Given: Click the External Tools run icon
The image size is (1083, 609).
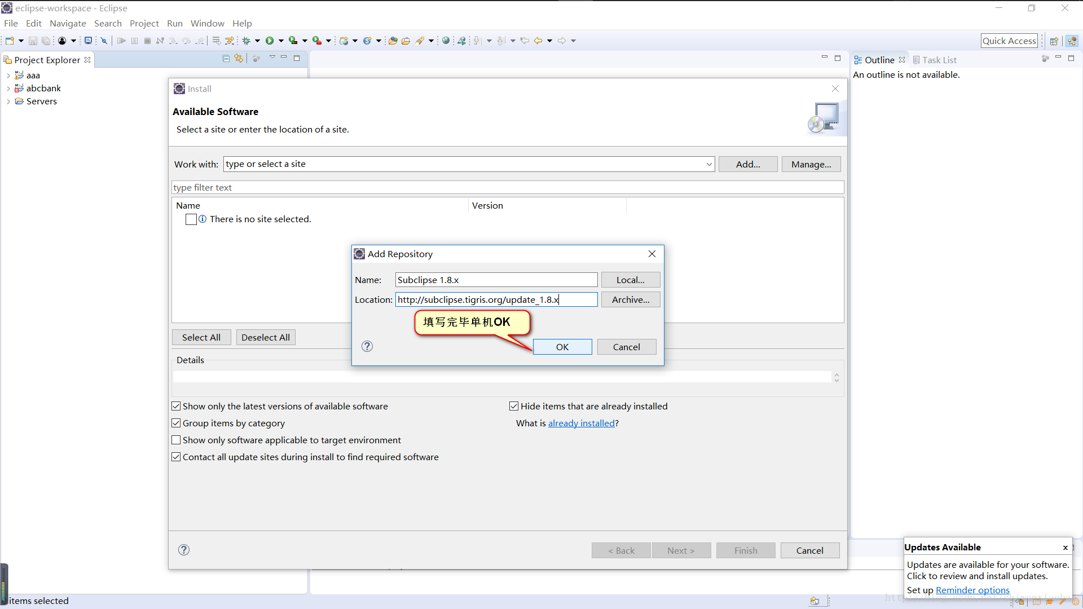Looking at the screenshot, I should point(317,41).
